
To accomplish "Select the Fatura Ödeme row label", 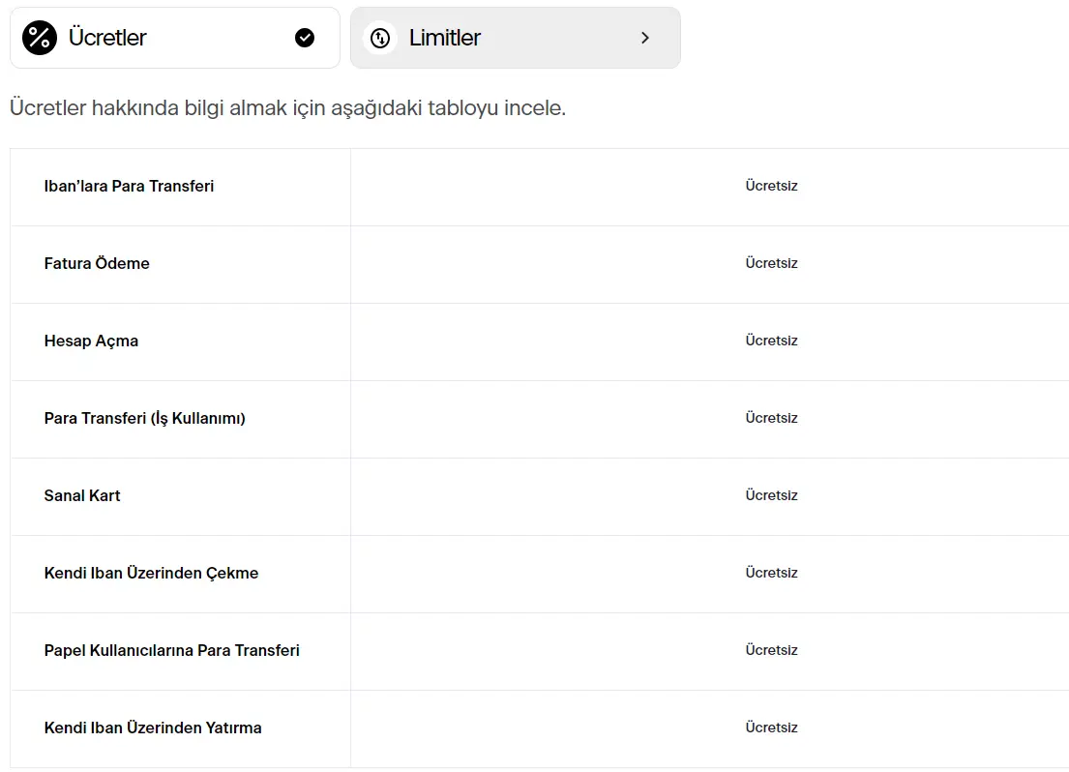I will [97, 263].
